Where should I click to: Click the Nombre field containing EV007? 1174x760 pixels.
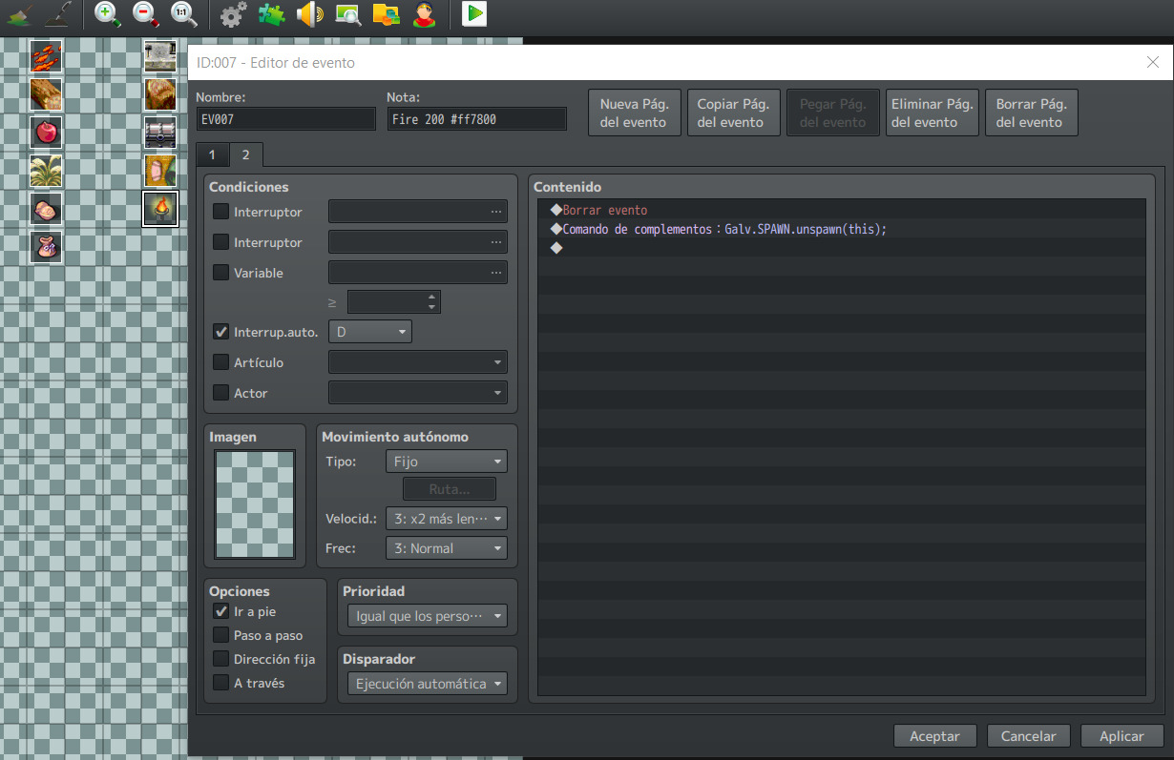(x=285, y=119)
